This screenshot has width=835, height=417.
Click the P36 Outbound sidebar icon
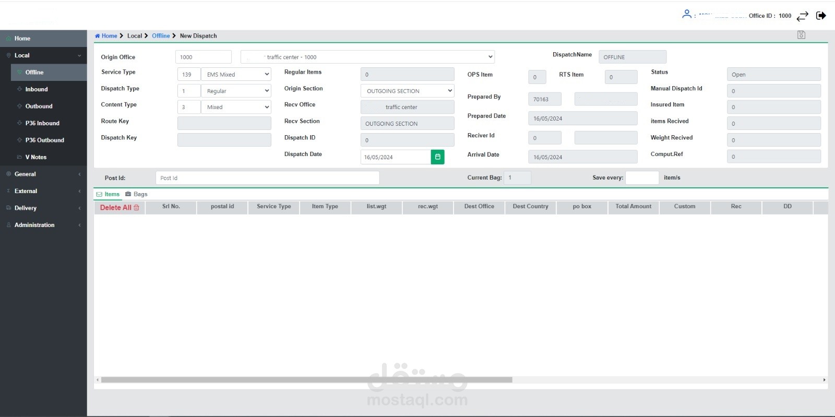19,140
